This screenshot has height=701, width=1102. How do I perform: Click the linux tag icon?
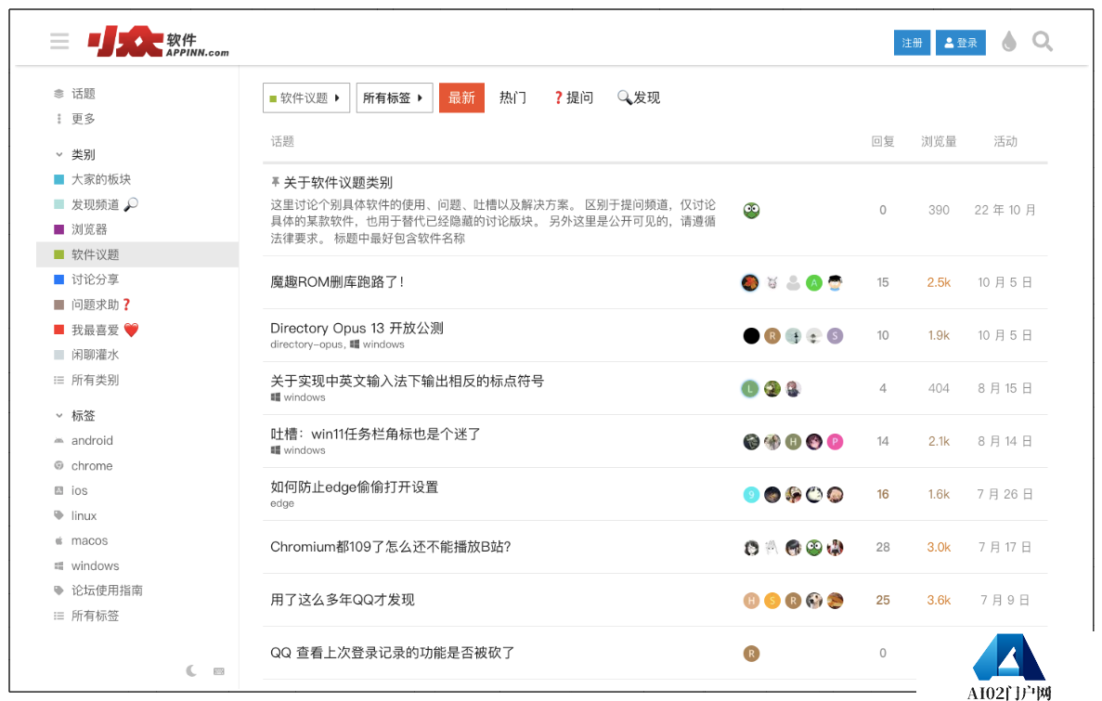pyautogui.click(x=59, y=515)
